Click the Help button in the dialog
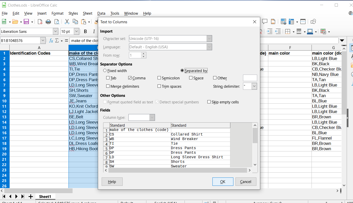353x203 pixels. pos(112,182)
